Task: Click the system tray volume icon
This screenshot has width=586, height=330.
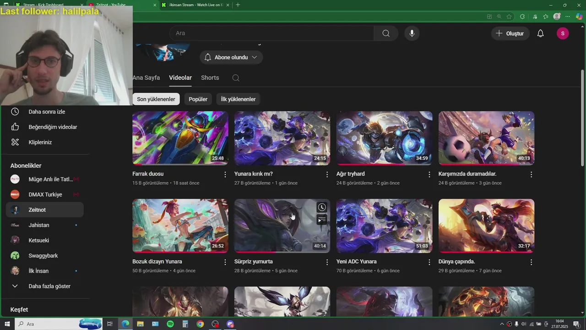Action: click(x=524, y=324)
